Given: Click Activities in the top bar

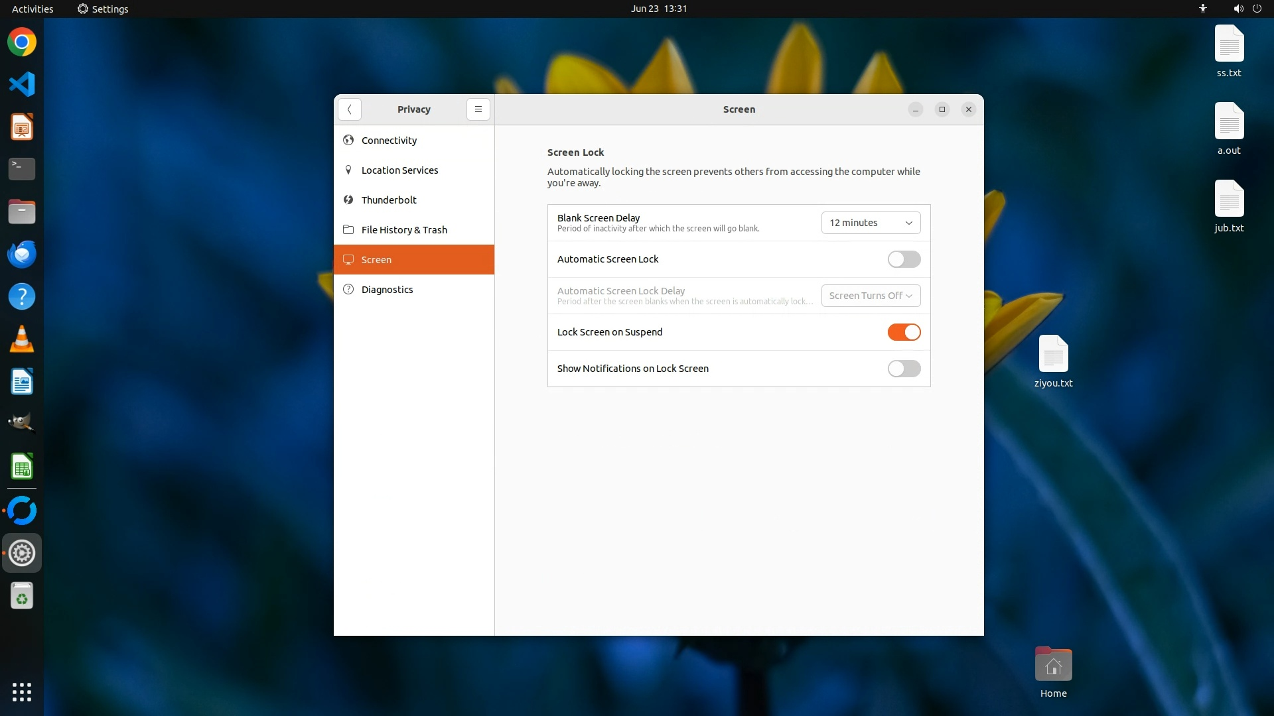Looking at the screenshot, I should pos(33,9).
